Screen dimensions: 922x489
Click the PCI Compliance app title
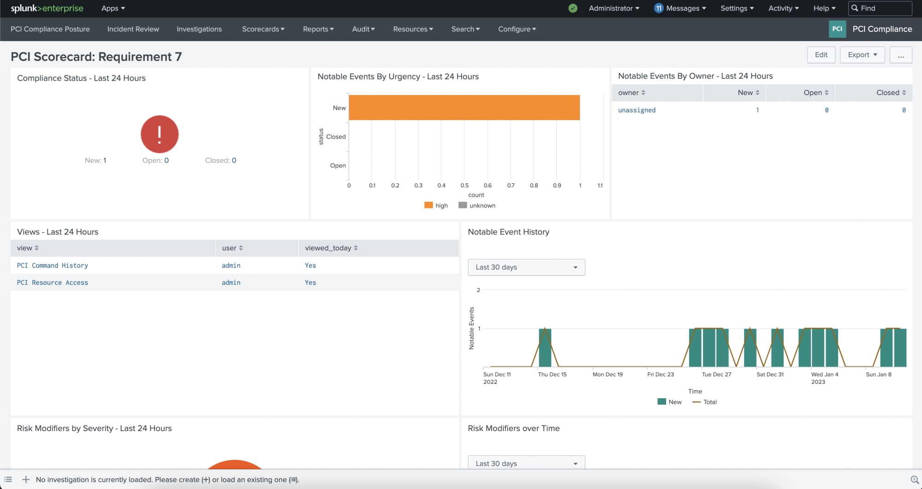coord(882,29)
